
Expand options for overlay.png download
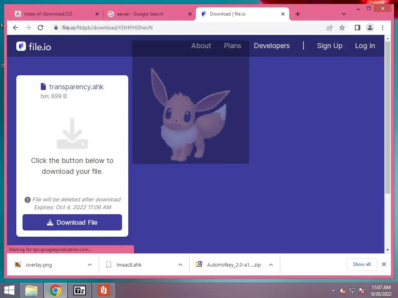90,265
